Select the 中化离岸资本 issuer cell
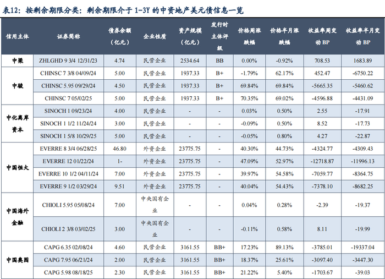The width and height of the screenshot is (385, 279). (x=18, y=123)
